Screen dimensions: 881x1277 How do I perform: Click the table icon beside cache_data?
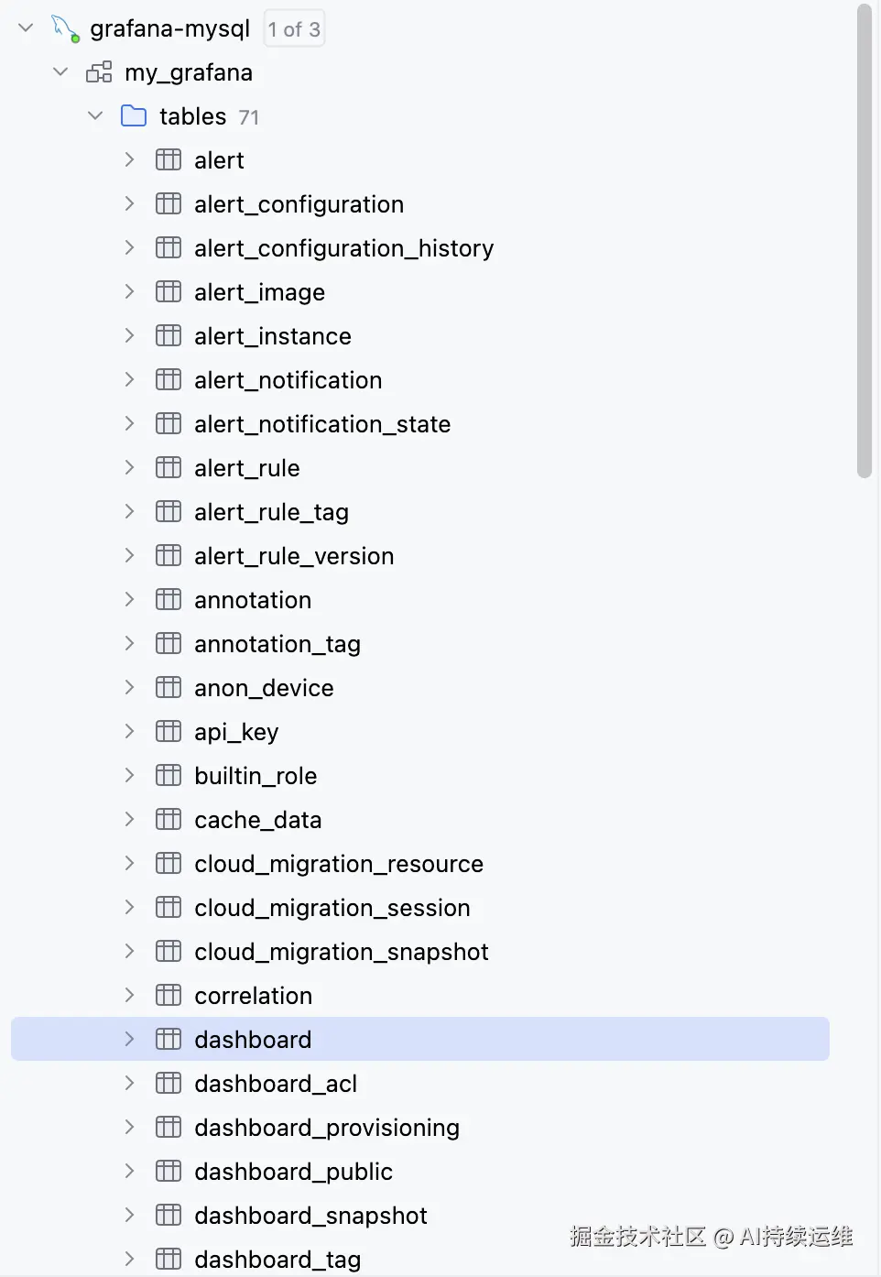(x=168, y=819)
